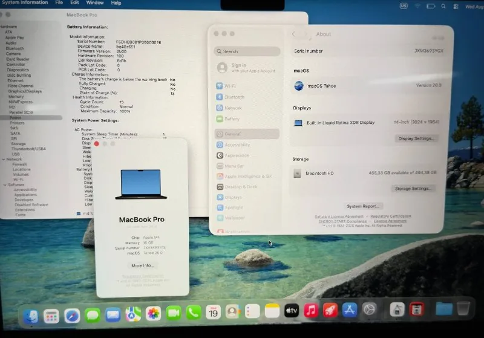Open the Help menu
This screenshot has width=484, height=338.
[116, 3]
